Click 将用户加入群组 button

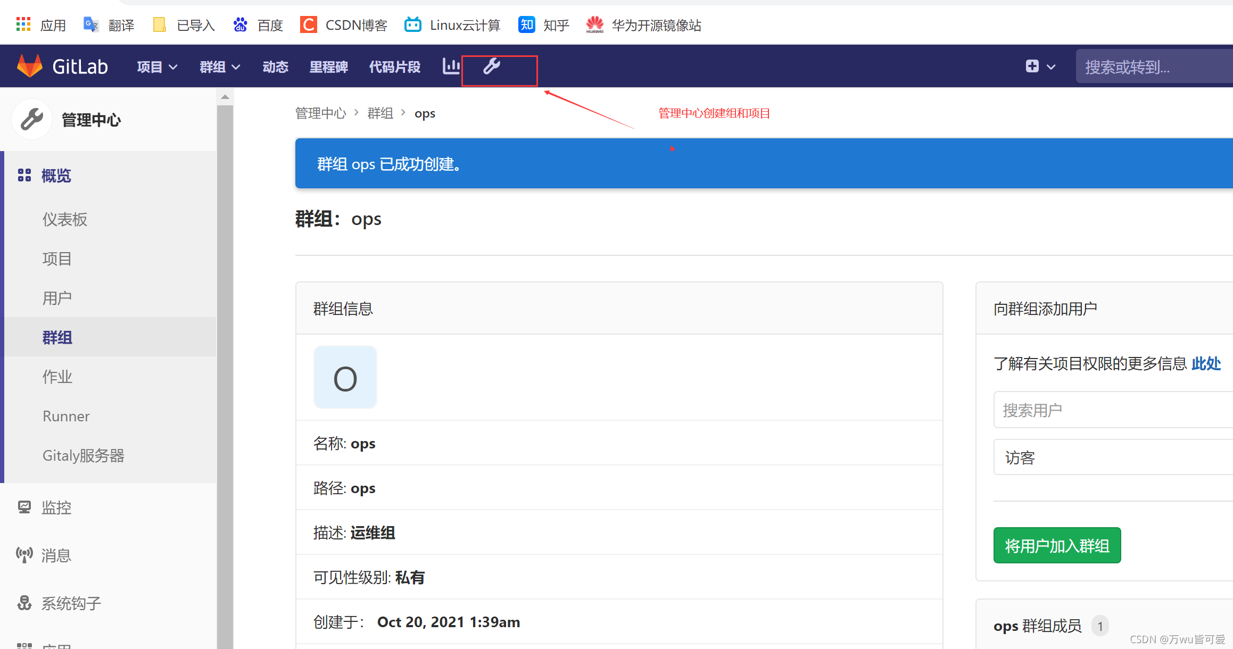(1057, 545)
